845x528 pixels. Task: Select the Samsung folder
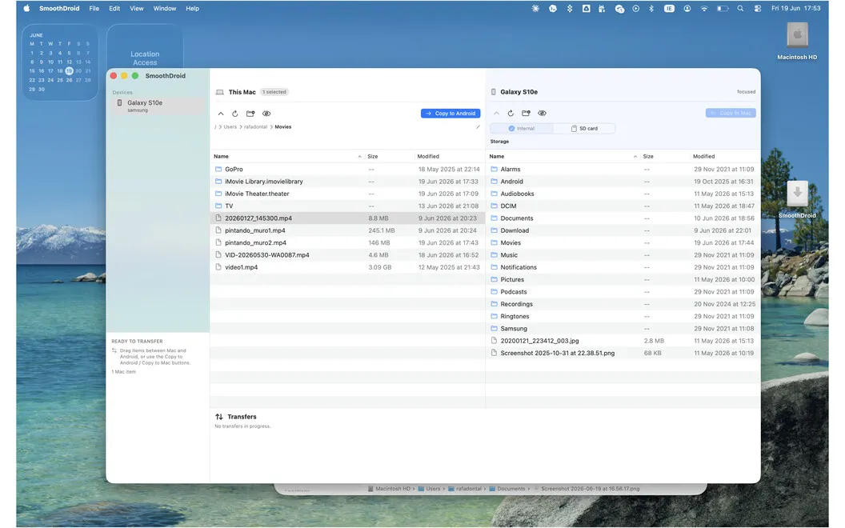pyautogui.click(x=623, y=329)
